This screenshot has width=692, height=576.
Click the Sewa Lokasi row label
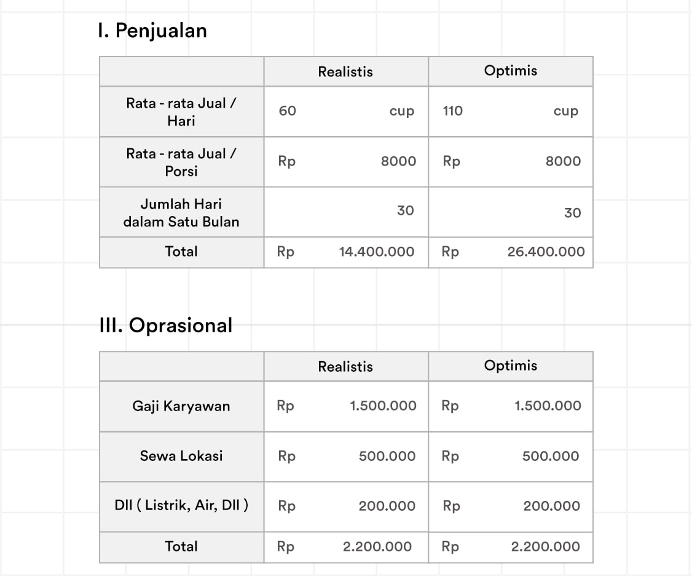[x=181, y=456]
